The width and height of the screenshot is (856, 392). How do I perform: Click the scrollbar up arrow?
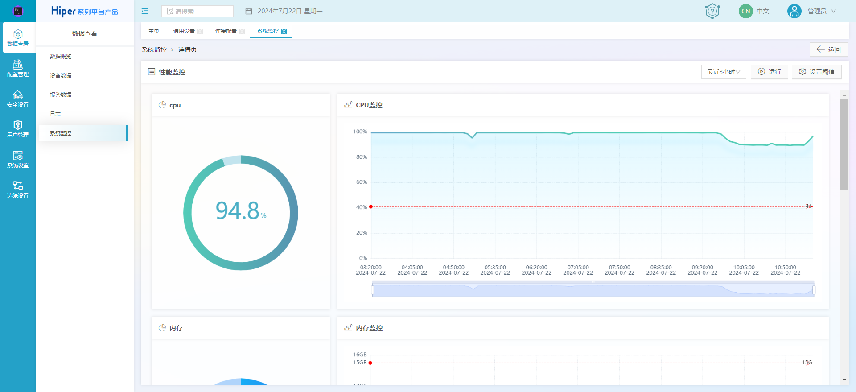tap(844, 95)
